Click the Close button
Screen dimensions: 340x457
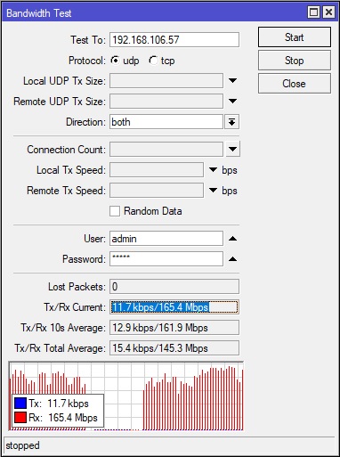295,84
